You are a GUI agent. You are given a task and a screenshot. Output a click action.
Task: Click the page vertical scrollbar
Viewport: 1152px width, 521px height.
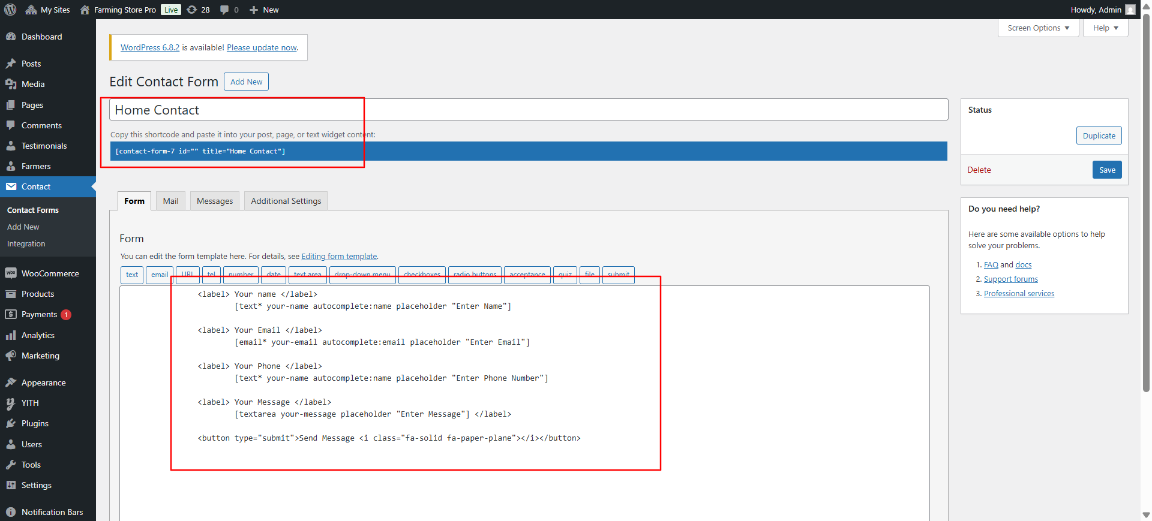point(1146,204)
